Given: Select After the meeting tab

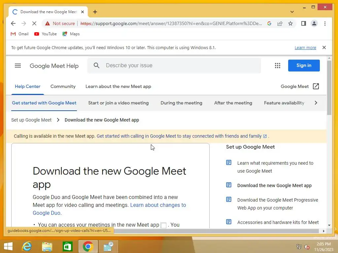Looking at the screenshot, I should (233, 103).
